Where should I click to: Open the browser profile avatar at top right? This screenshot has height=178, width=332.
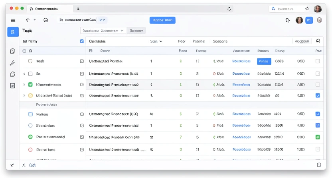pos(317,9)
